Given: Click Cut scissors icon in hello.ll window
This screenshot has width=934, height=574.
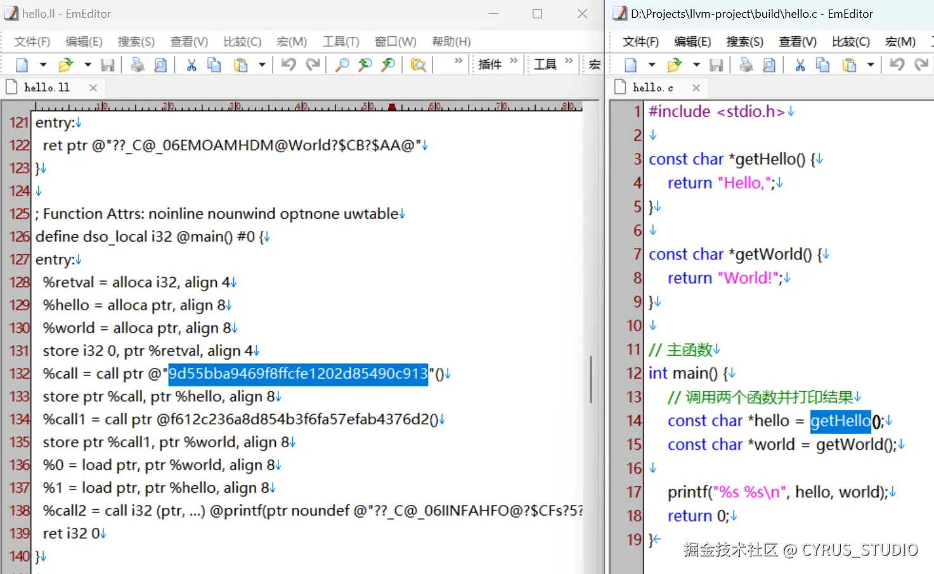Looking at the screenshot, I should click(x=191, y=65).
